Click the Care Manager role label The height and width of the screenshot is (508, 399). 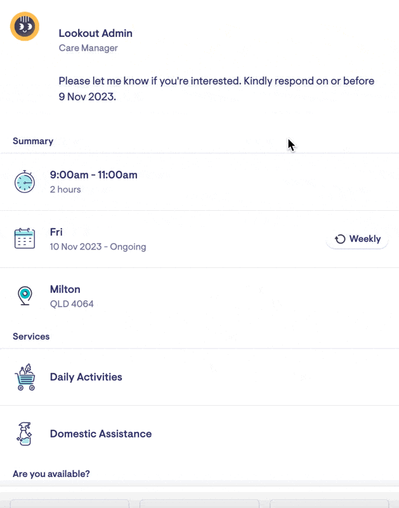tap(88, 48)
